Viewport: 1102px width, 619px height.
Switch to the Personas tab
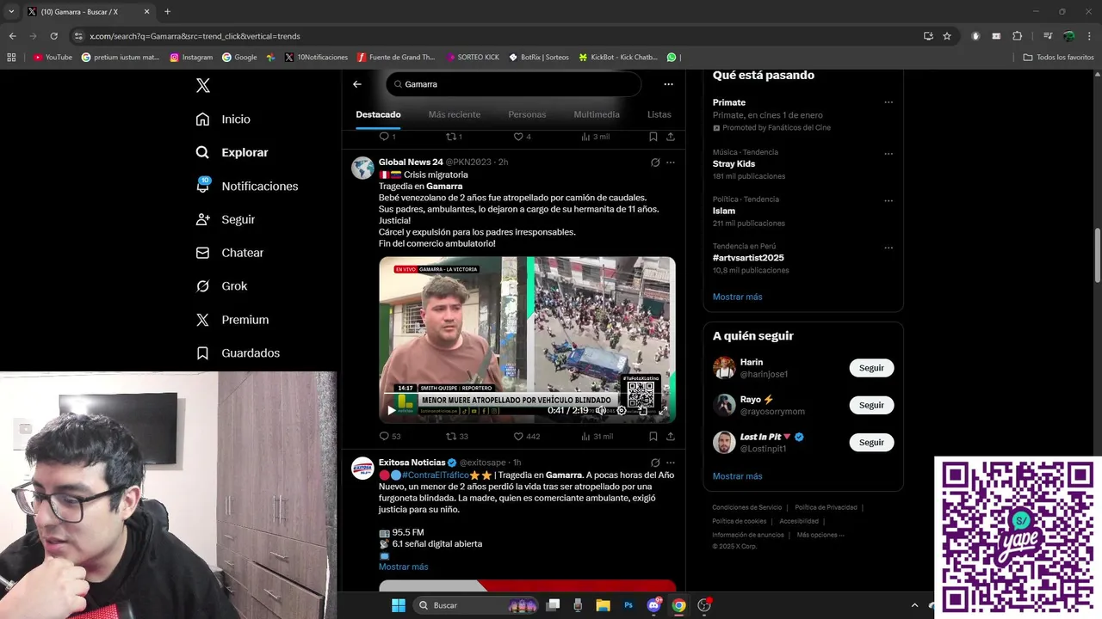527,114
